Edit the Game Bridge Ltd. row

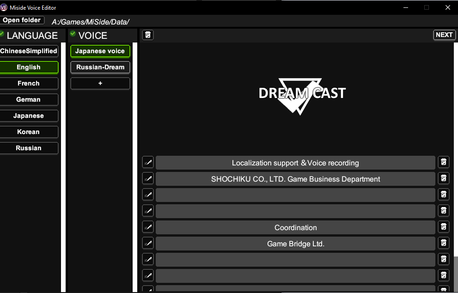coord(148,243)
